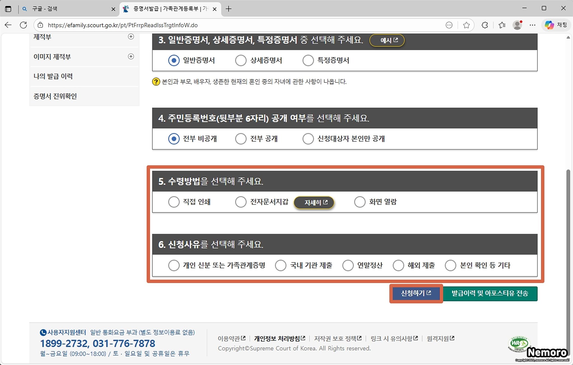Open 나의 발급 이력 sidebar menu item
Image resolution: width=573 pixels, height=365 pixels.
pos(53,76)
